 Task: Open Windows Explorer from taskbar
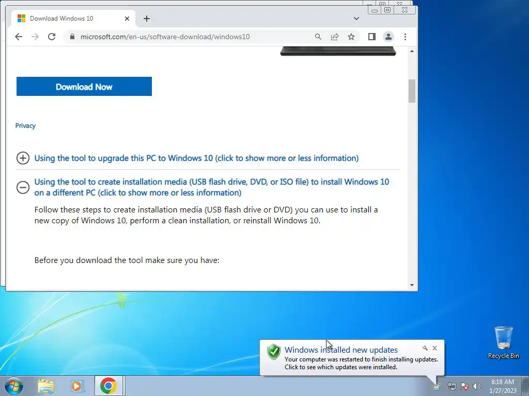(x=46, y=386)
